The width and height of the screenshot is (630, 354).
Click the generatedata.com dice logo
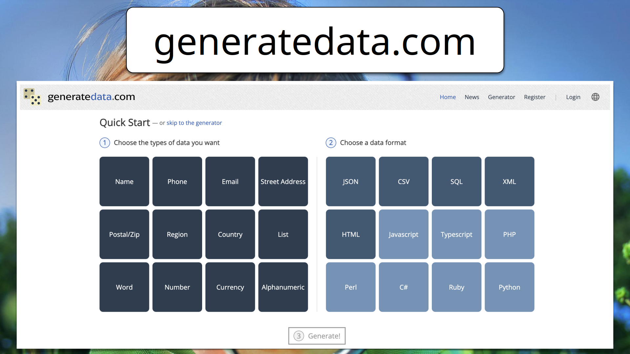coord(32,97)
